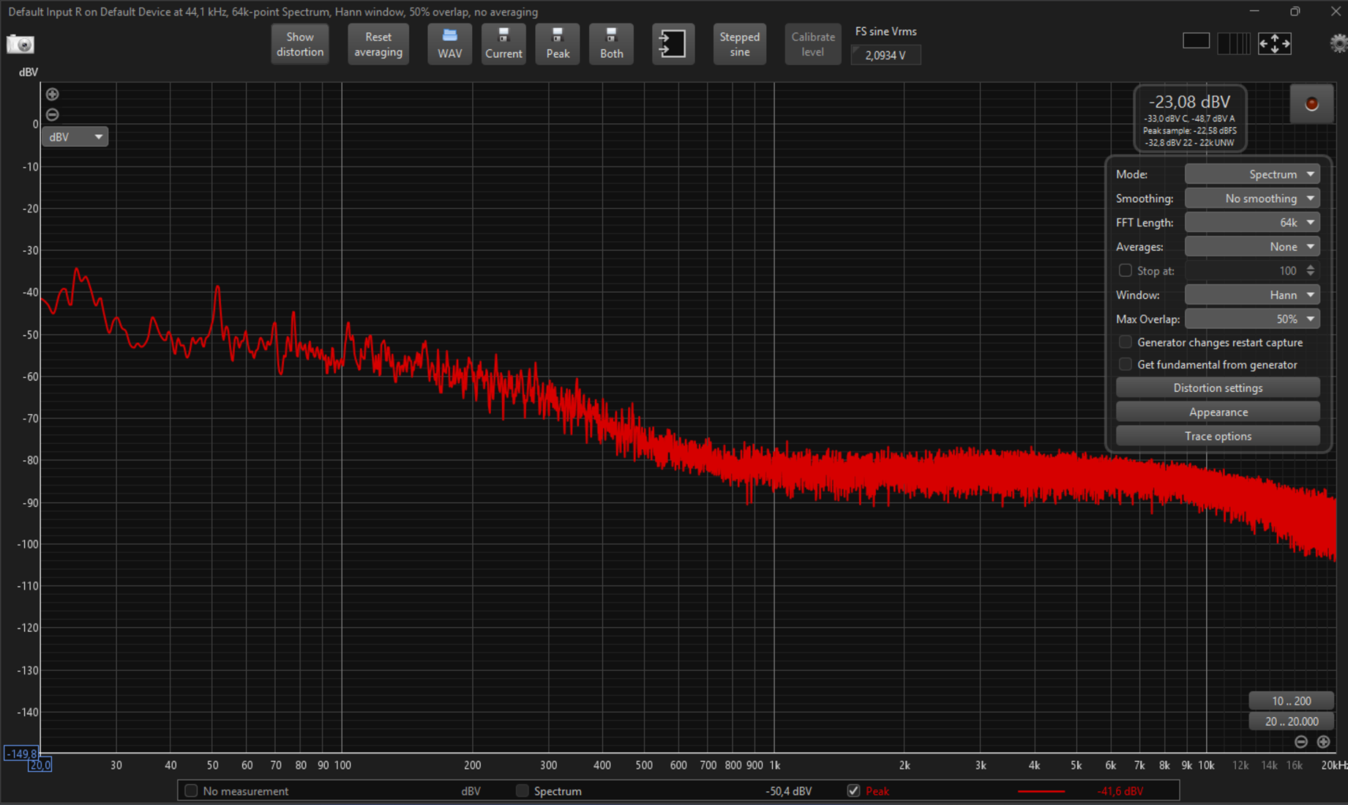Open Trace options
This screenshot has width=1348, height=805.
click(x=1218, y=436)
